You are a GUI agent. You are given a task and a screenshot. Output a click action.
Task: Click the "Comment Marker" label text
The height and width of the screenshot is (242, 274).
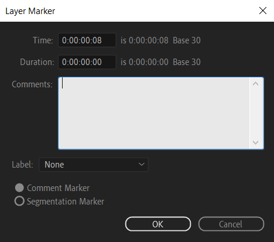point(58,188)
